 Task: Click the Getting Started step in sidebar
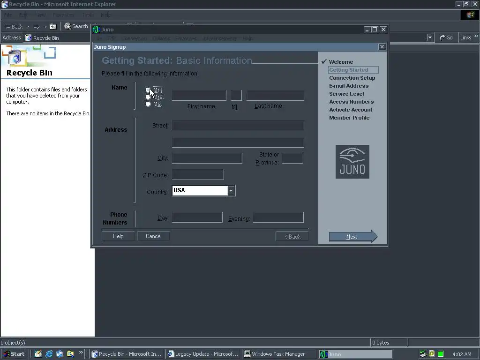pos(353,70)
